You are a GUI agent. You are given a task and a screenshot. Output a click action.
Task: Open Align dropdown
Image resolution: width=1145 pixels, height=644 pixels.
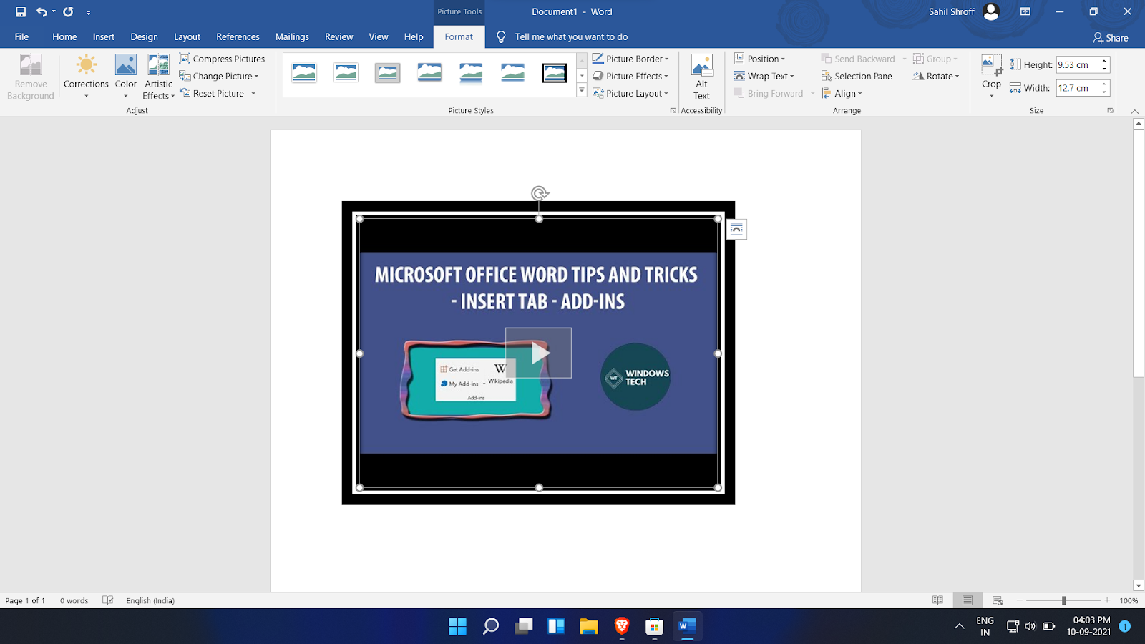click(842, 93)
